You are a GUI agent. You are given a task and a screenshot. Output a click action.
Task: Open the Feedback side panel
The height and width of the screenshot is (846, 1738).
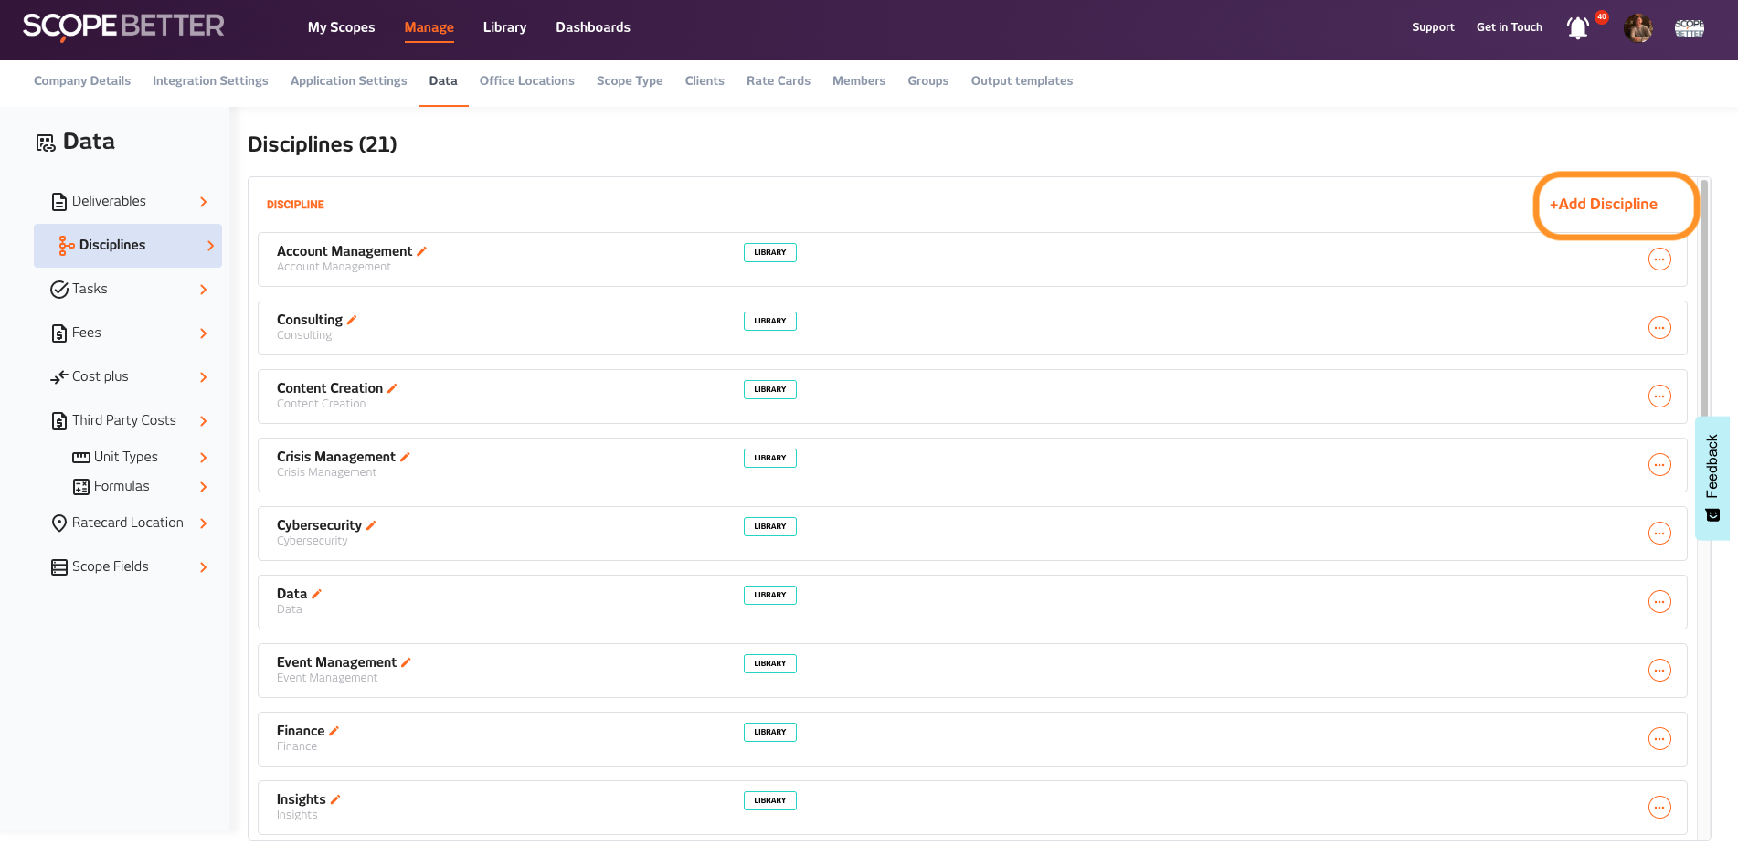1712,478
